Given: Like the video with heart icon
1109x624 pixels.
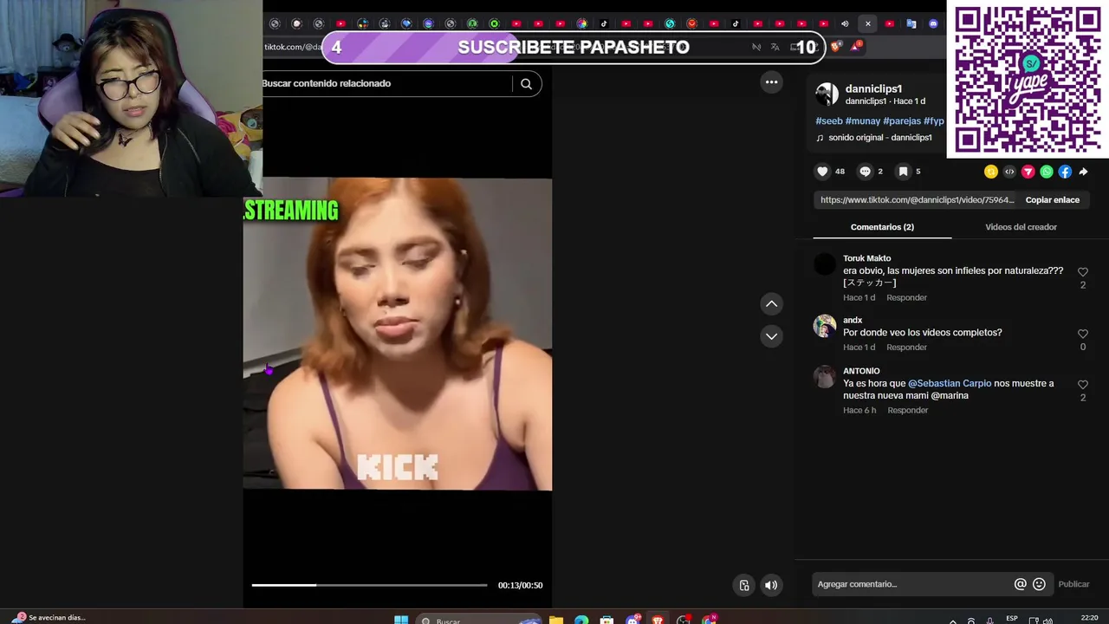Looking at the screenshot, I should point(822,172).
